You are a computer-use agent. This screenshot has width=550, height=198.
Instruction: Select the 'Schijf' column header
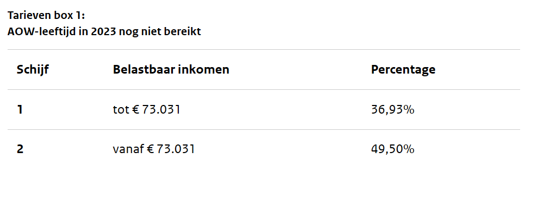coord(33,69)
